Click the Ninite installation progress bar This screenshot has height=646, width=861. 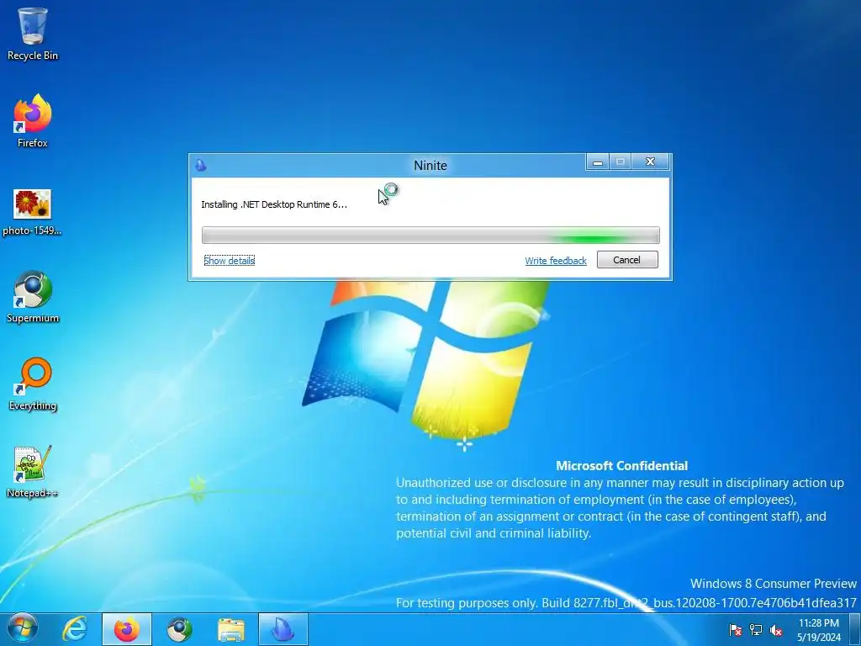(x=430, y=236)
